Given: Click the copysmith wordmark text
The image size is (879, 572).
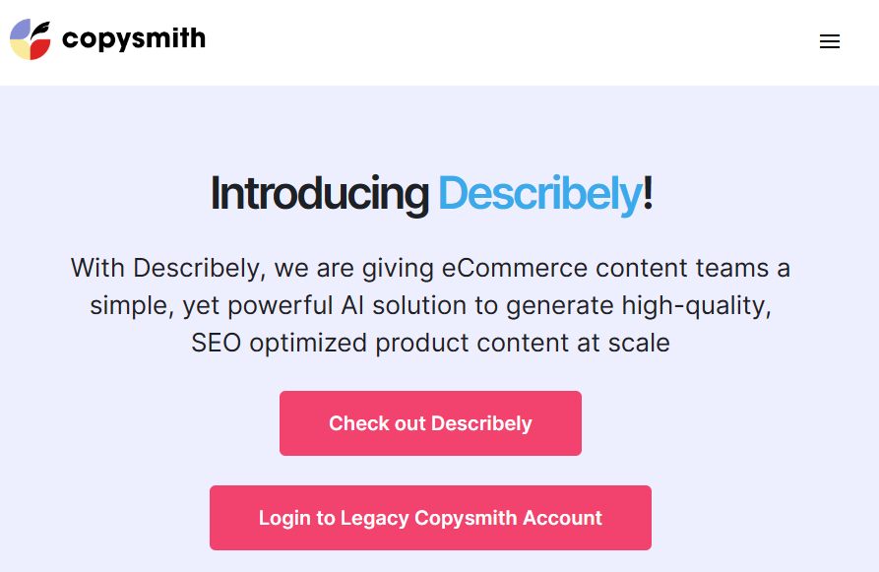Looking at the screenshot, I should 134,39.
